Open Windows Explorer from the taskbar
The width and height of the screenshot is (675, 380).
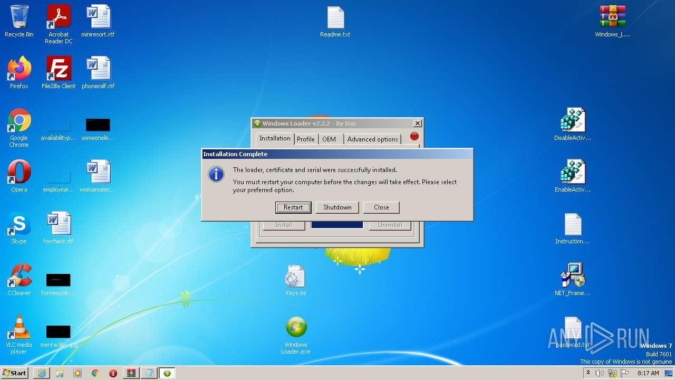click(x=60, y=373)
